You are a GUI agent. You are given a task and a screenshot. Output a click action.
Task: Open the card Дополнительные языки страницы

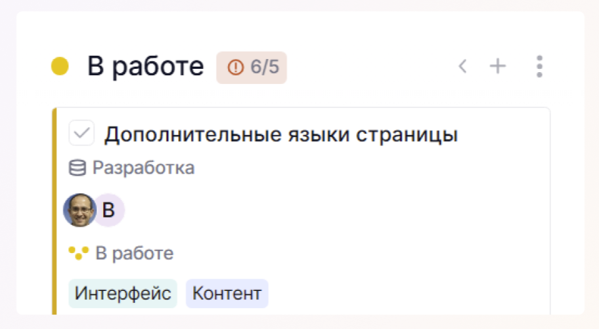[281, 134]
